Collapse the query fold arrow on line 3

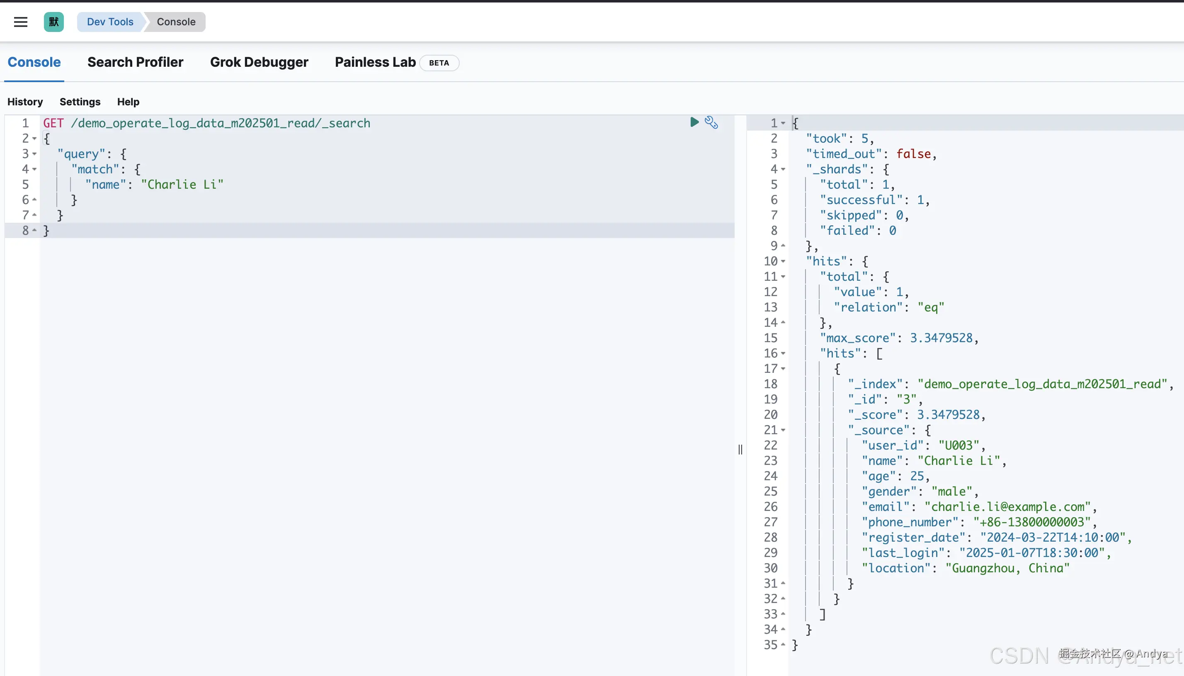pyautogui.click(x=34, y=154)
